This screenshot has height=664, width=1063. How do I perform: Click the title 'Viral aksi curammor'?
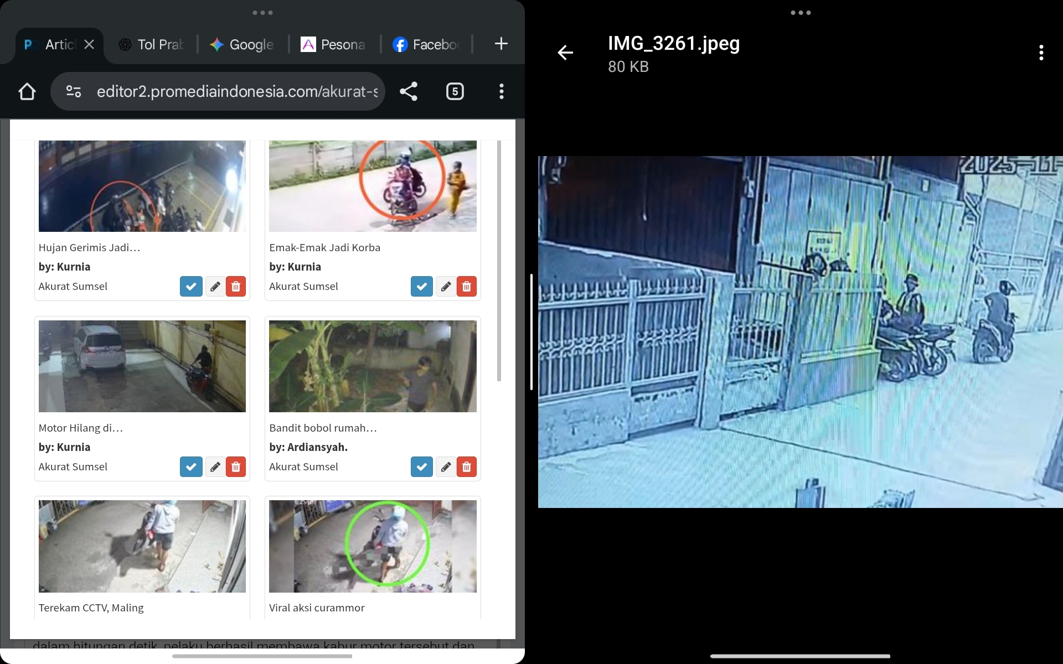[x=317, y=608]
